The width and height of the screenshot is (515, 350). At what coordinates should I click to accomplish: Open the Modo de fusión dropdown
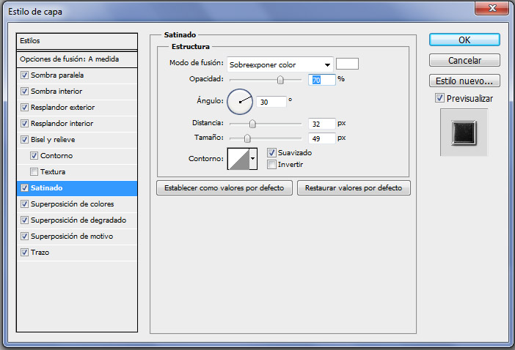point(280,64)
